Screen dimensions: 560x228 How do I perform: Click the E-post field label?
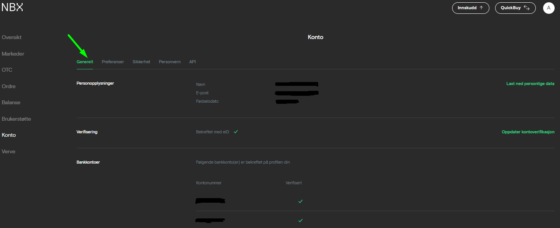point(202,93)
